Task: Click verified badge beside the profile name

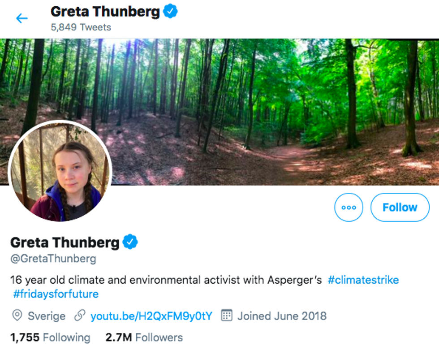Action: coord(130,242)
